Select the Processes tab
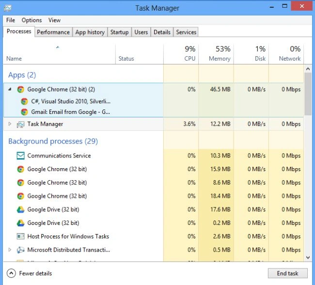This screenshot has width=315, height=285. tap(19, 32)
